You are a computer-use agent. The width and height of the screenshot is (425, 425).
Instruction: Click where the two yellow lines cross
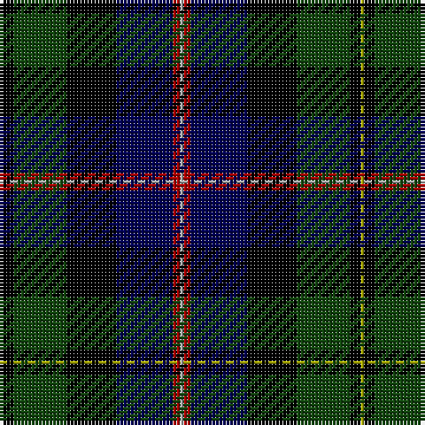pyautogui.click(x=362, y=362)
